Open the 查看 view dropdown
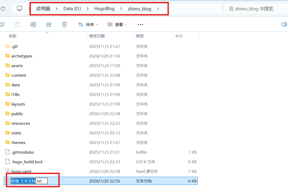Screen dimensions: 288x190 (x=117, y=24)
